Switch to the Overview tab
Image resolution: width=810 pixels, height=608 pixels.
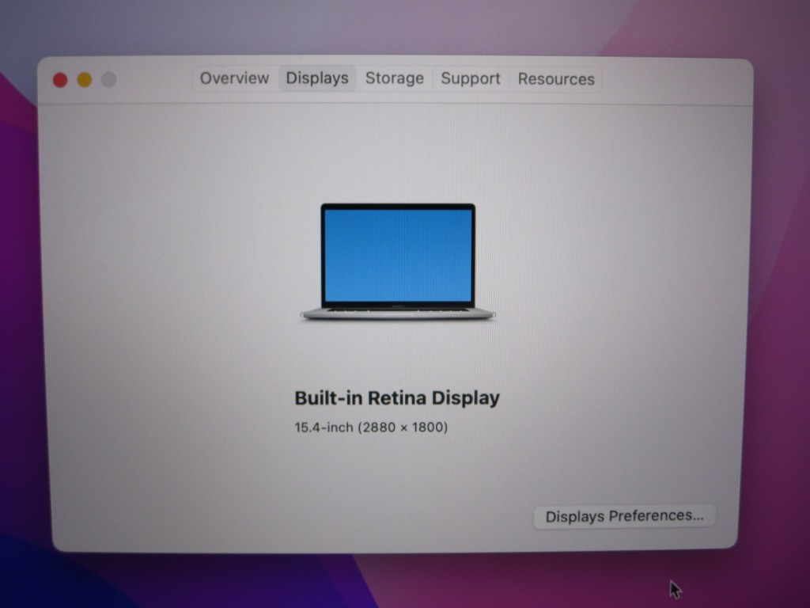234,78
